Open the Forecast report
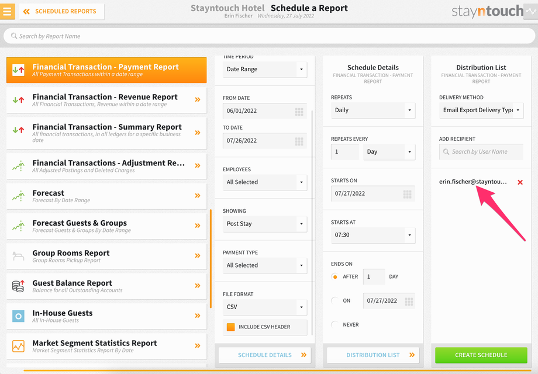 click(x=106, y=196)
